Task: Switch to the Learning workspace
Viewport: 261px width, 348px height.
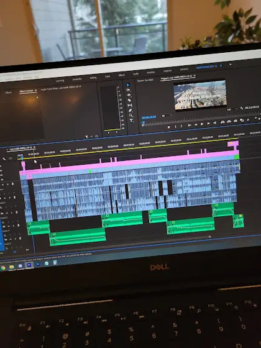Action: click(60, 81)
